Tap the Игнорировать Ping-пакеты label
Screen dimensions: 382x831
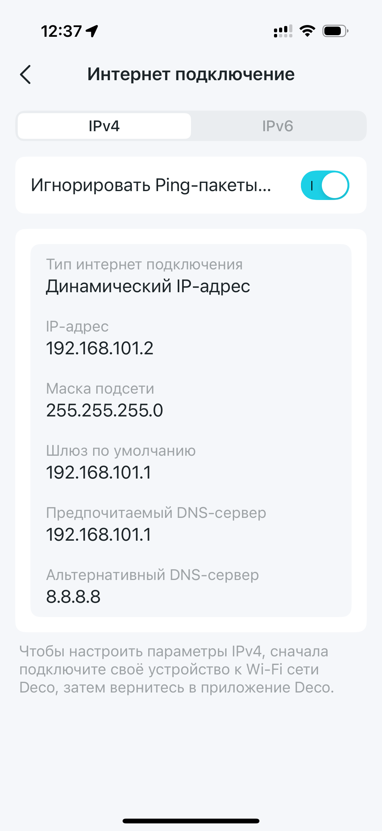(x=151, y=185)
